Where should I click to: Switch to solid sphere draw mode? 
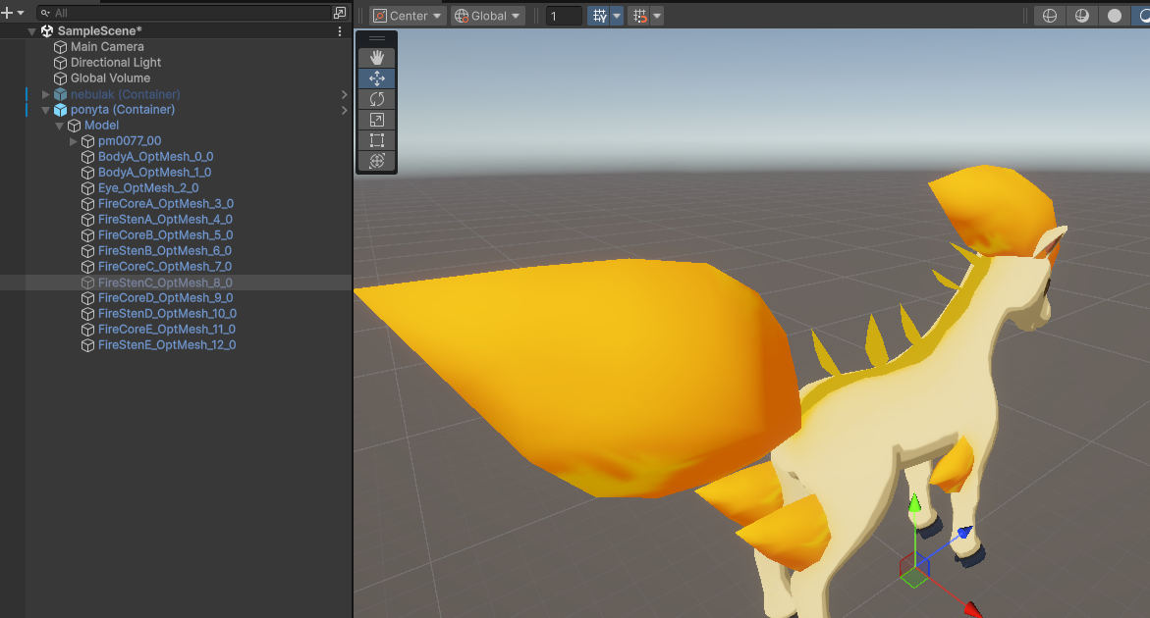pyautogui.click(x=1114, y=16)
